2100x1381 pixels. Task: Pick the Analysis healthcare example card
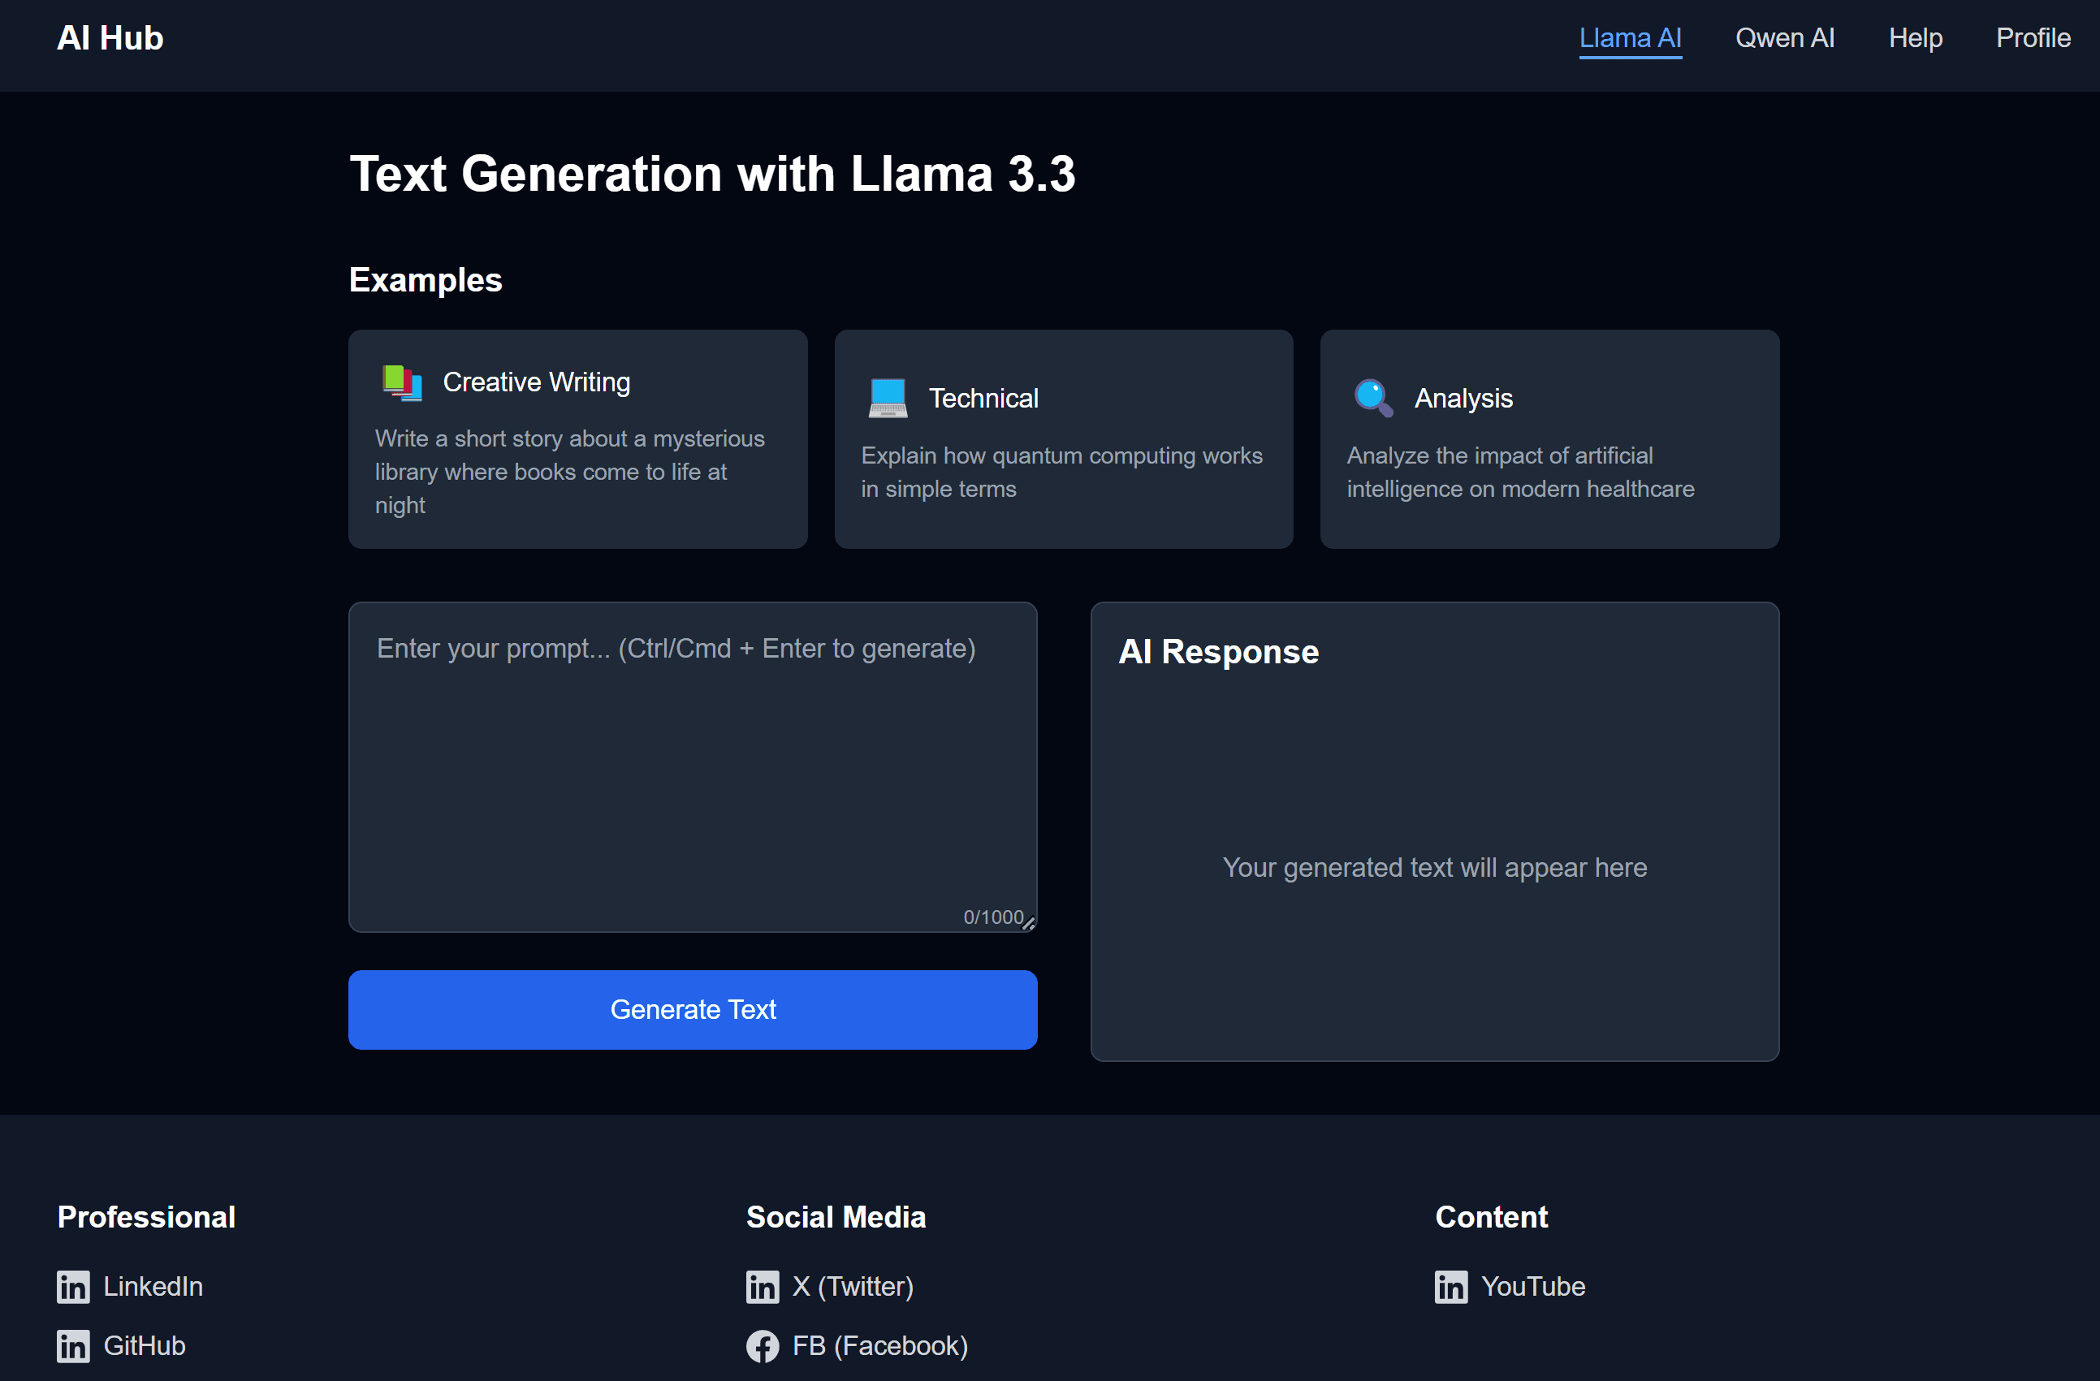[1549, 439]
